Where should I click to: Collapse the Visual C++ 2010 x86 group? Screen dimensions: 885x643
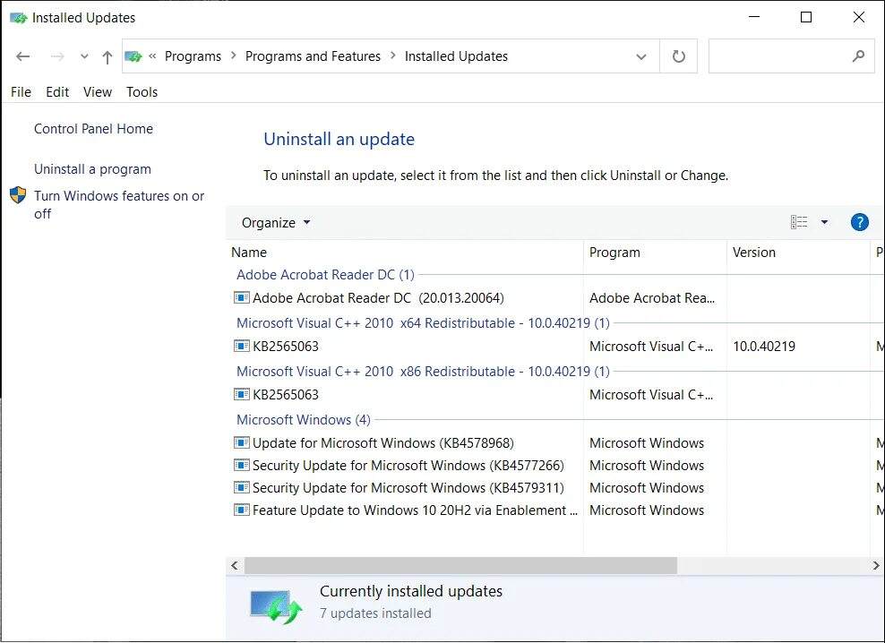click(x=423, y=372)
